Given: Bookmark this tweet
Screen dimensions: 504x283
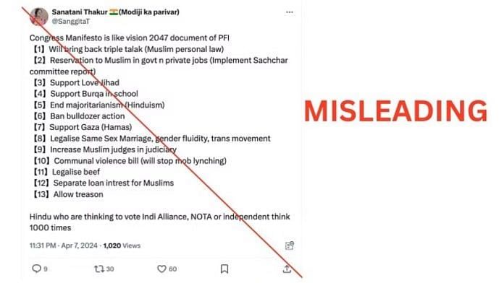Looking at the screenshot, I should click(224, 269).
